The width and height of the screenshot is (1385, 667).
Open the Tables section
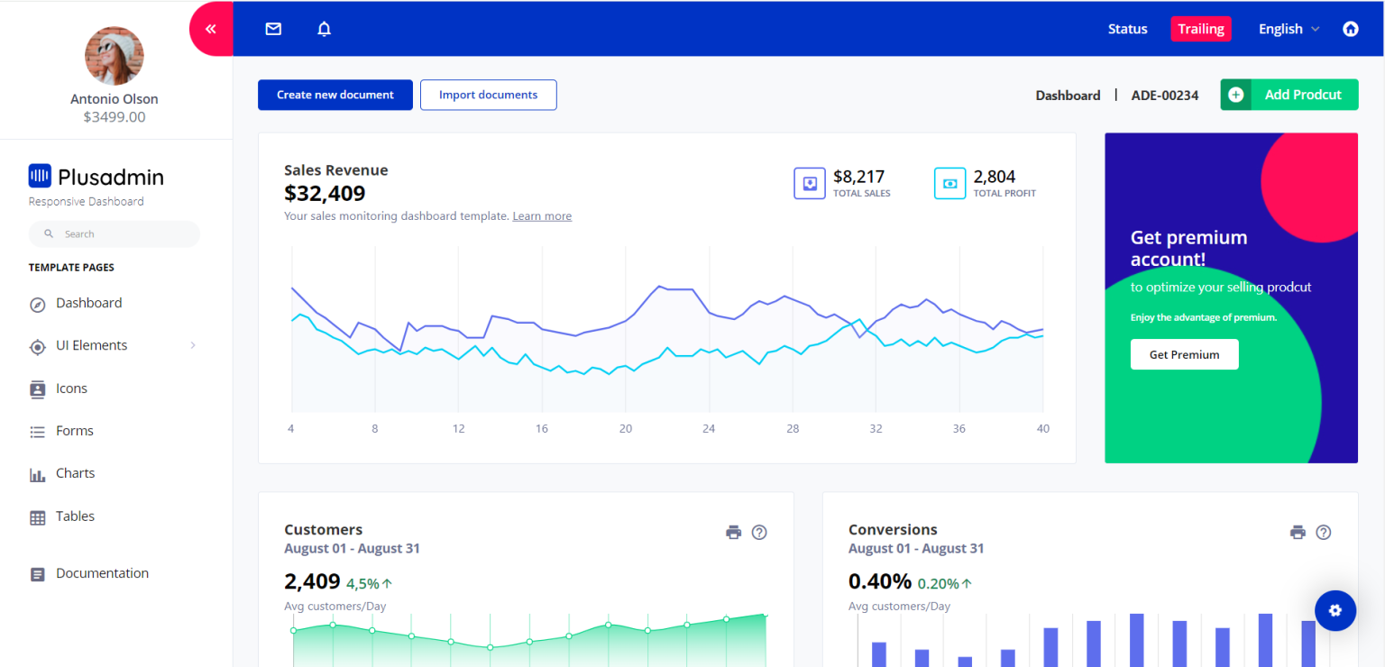(77, 516)
